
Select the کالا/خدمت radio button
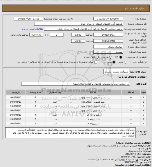(97, 57)
